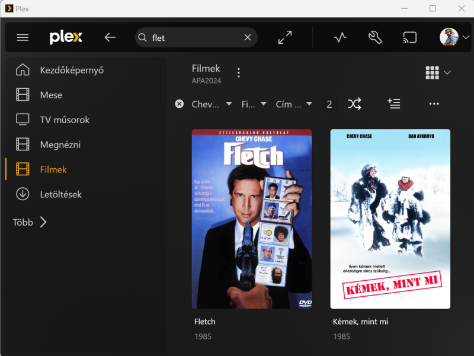
Task: Remove the Chev... filter with X icon
Action: 180,104
